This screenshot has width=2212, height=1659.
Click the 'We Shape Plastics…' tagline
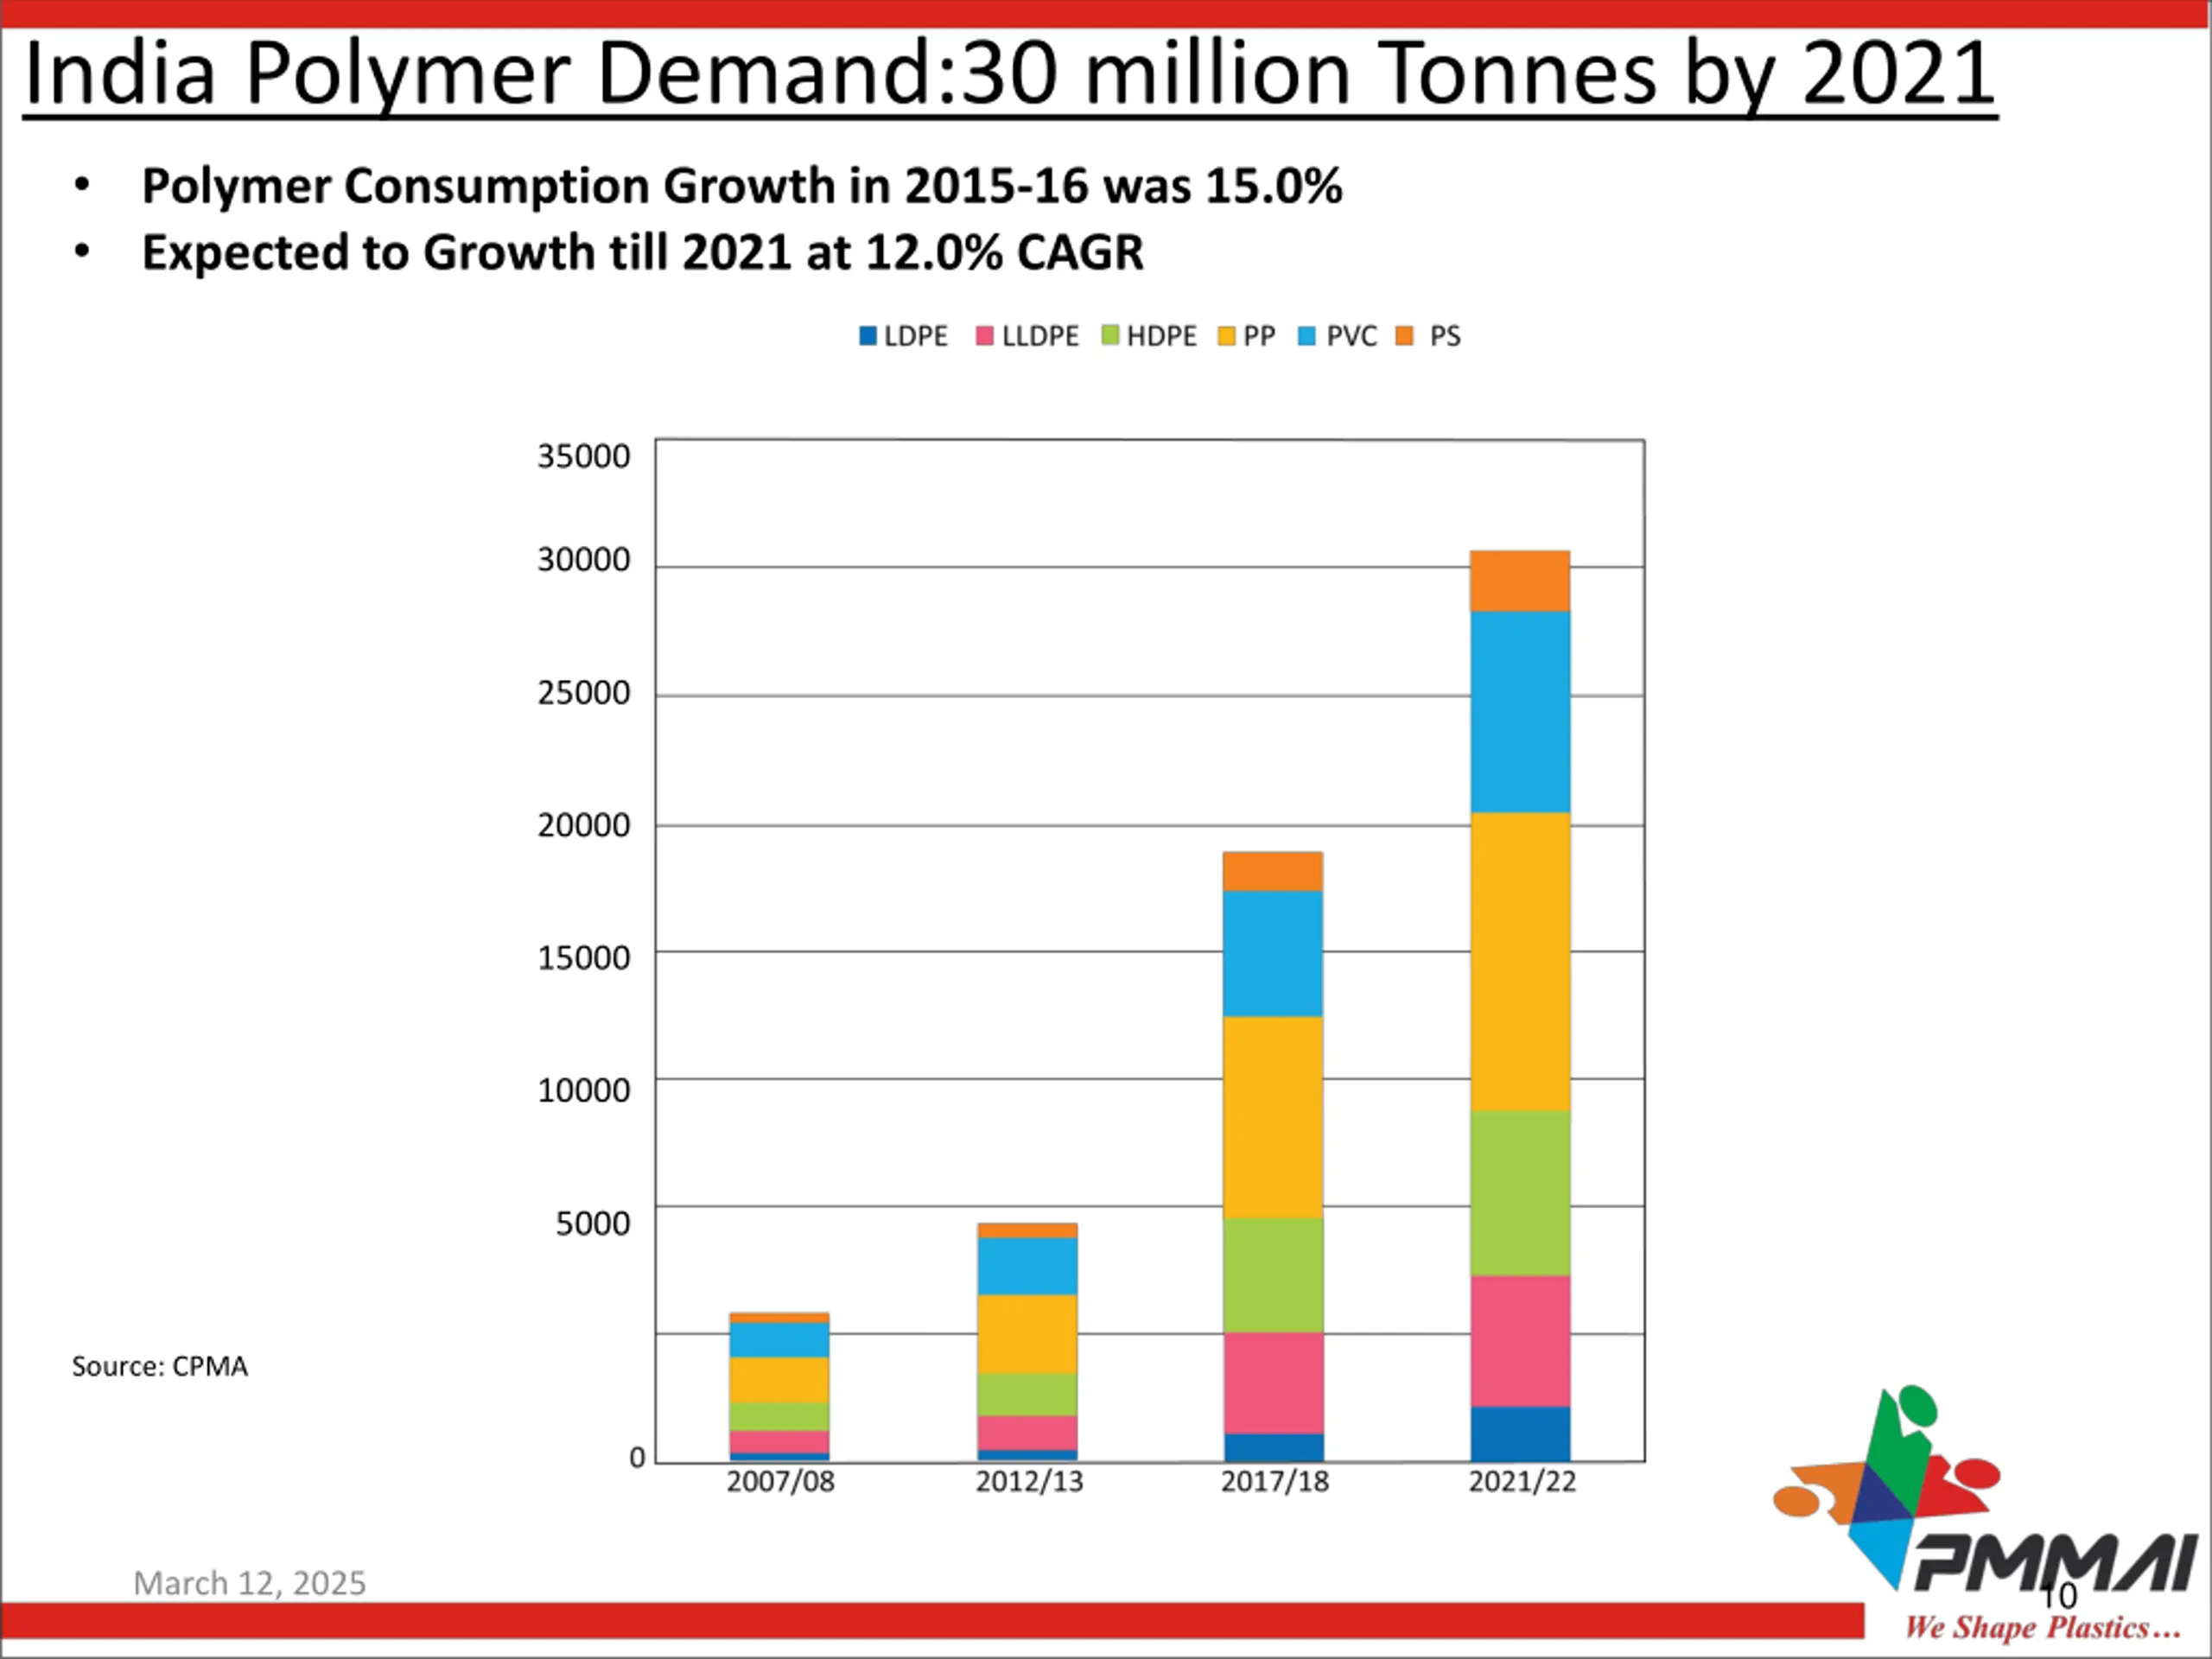tap(2042, 1629)
